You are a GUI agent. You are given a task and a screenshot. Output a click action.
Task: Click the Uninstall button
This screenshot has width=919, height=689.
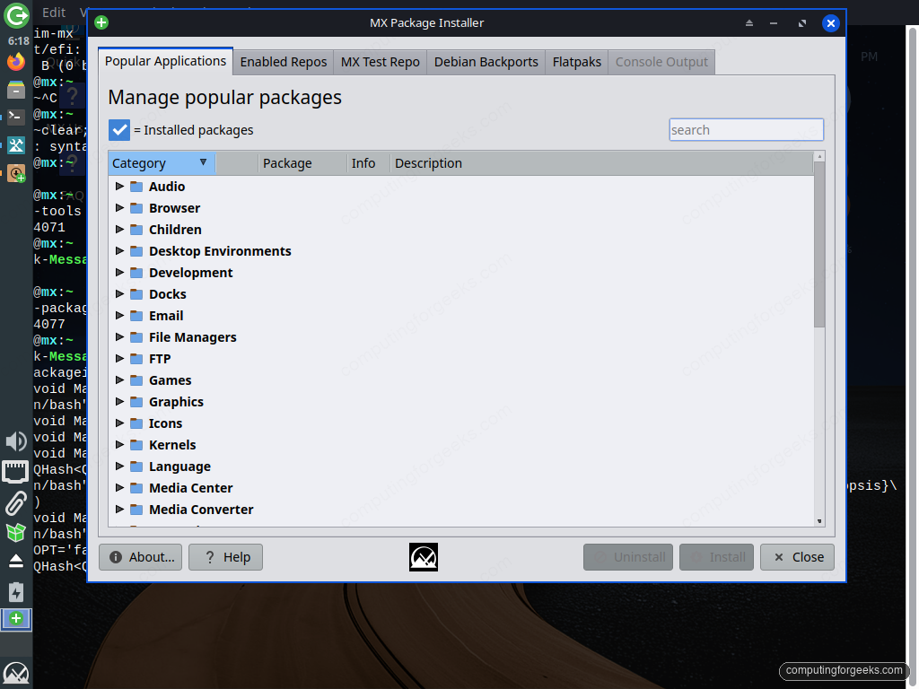(x=627, y=557)
